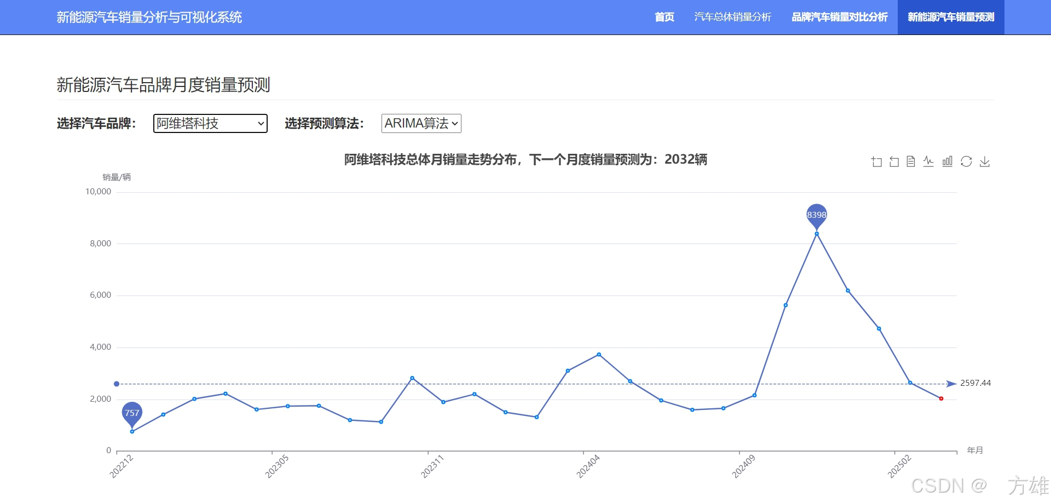The height and width of the screenshot is (503, 1051).
Task: Click the 新能源汽车销量预测 nav link
Action: tap(950, 17)
